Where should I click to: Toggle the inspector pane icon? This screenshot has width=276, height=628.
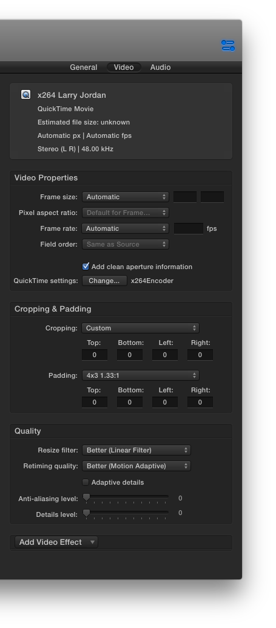[x=228, y=46]
